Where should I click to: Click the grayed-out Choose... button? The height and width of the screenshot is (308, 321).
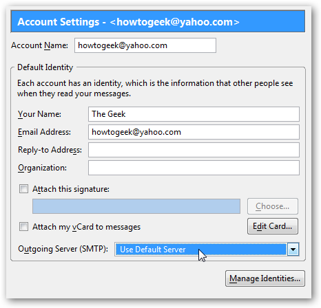(x=273, y=206)
